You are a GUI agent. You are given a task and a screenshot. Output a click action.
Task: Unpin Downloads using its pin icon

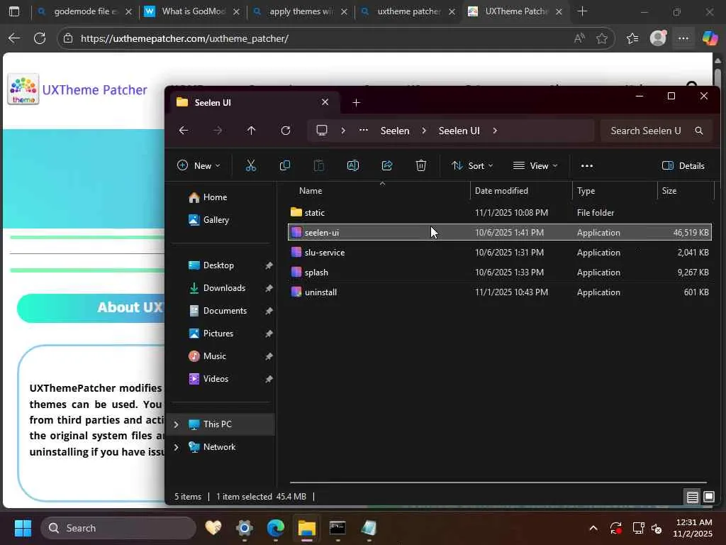pos(269,288)
